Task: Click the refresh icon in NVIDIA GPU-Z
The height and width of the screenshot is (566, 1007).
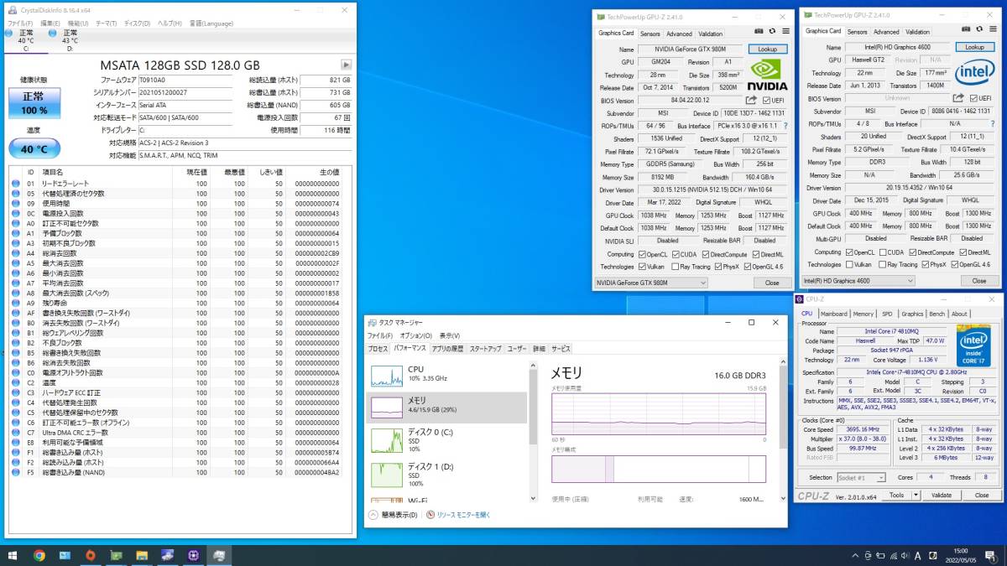Action: pos(772,30)
